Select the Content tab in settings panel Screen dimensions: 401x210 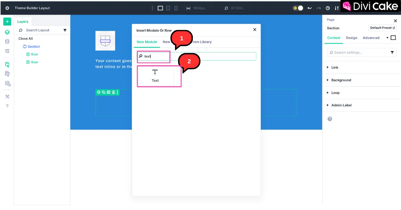tap(333, 38)
